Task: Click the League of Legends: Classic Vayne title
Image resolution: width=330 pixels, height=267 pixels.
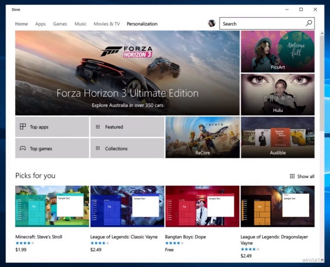Action: pyautogui.click(x=124, y=237)
